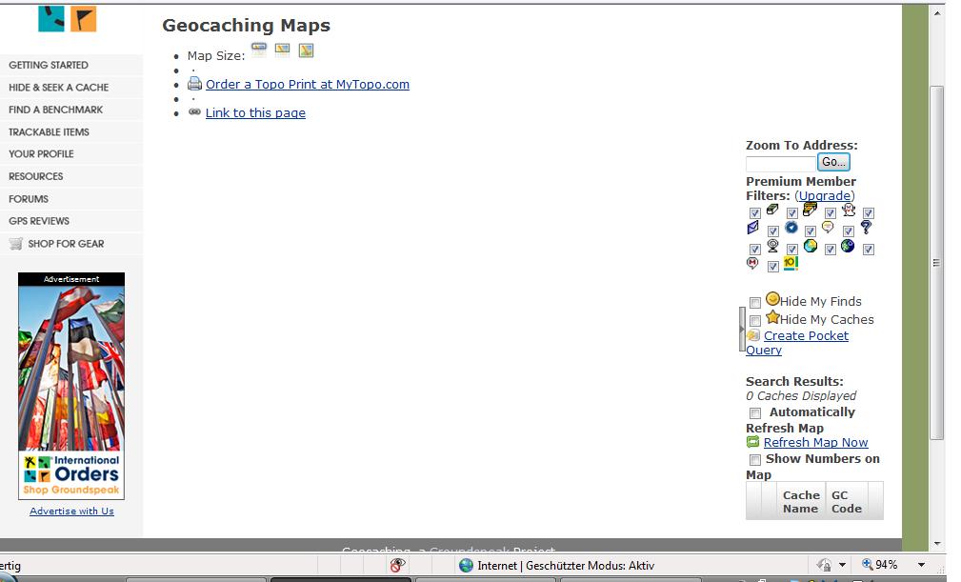Viewport: 961px width, 582px height.
Task: Visit the Forums page
Action: pyautogui.click(x=29, y=198)
